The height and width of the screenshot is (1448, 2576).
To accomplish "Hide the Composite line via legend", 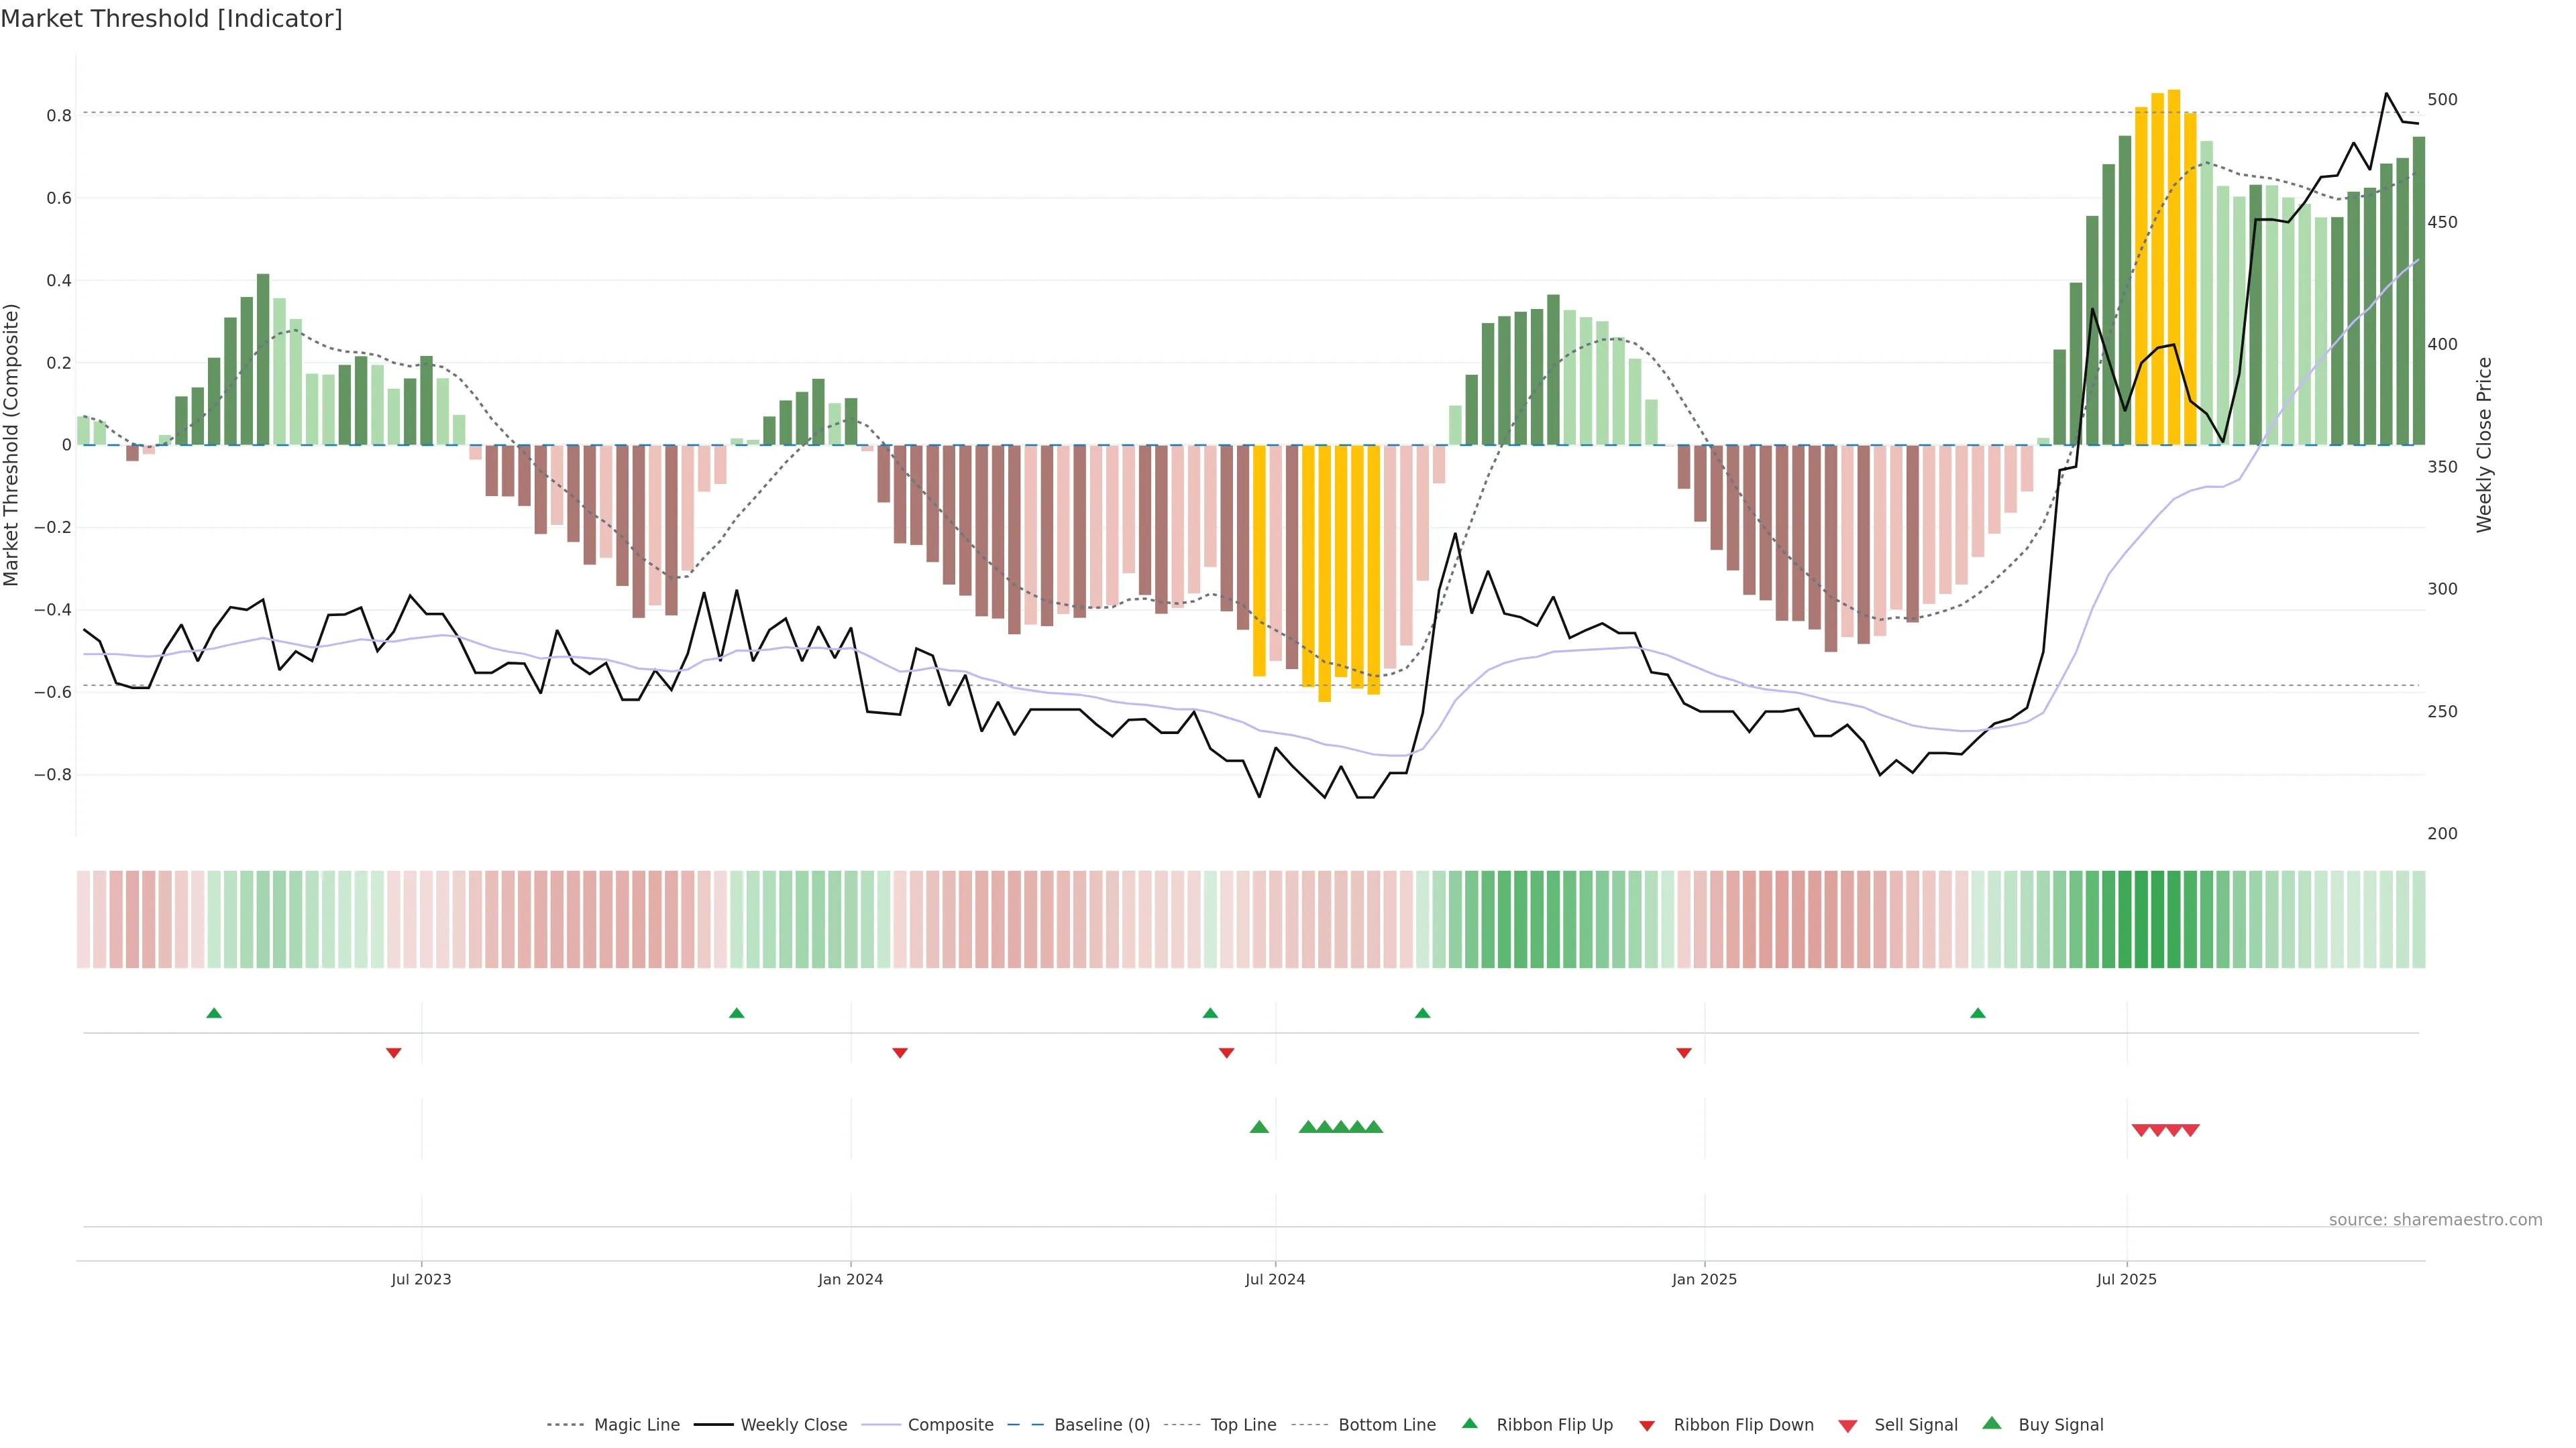I will tap(950, 1425).
